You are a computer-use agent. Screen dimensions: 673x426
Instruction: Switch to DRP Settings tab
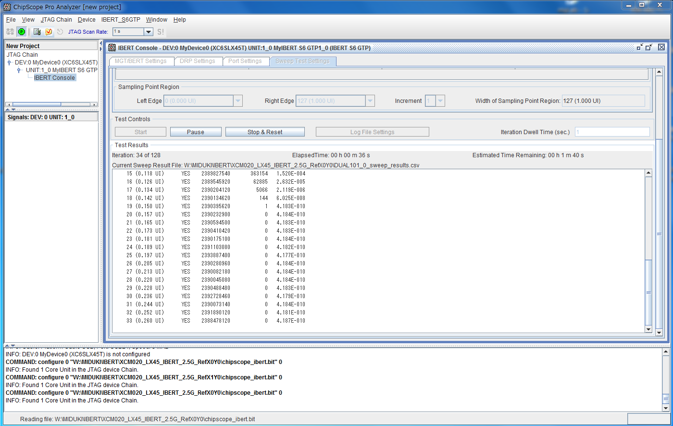(x=198, y=61)
